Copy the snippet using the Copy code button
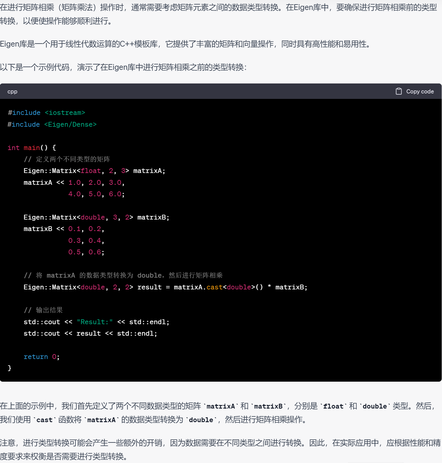This screenshot has width=442, height=463. tap(415, 91)
